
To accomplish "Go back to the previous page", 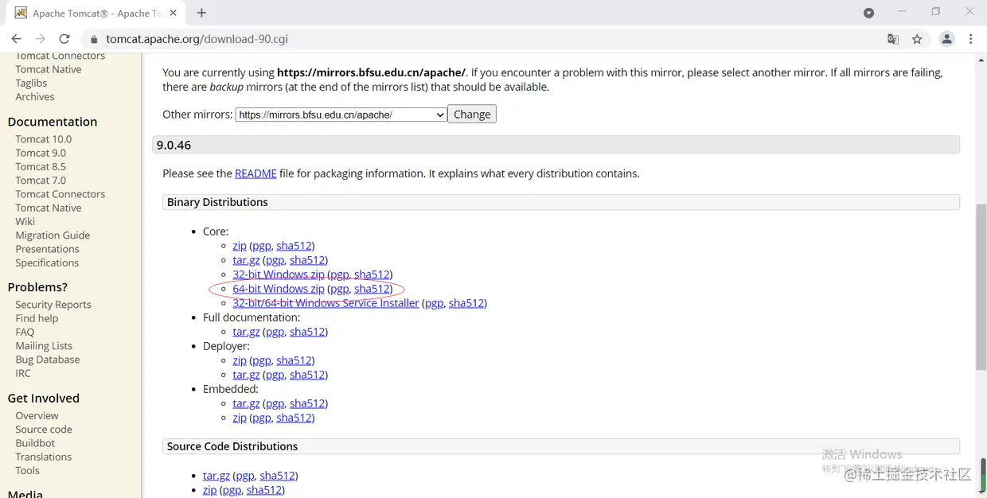I will [16, 39].
